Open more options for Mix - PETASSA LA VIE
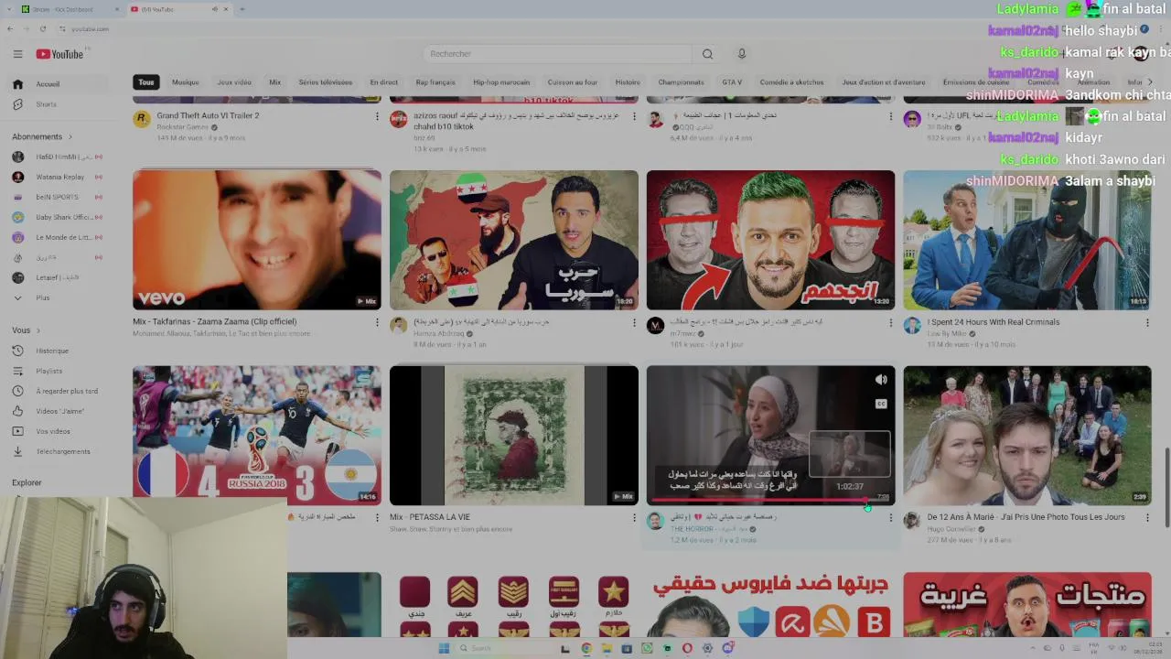This screenshot has height=659, width=1171. (634, 517)
